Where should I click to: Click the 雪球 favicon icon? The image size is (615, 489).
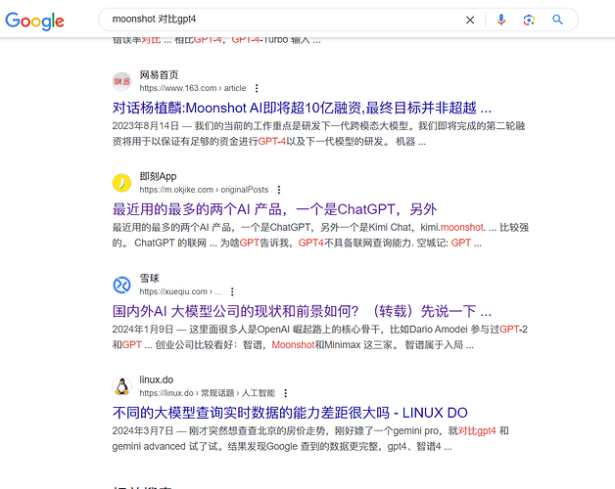122,285
